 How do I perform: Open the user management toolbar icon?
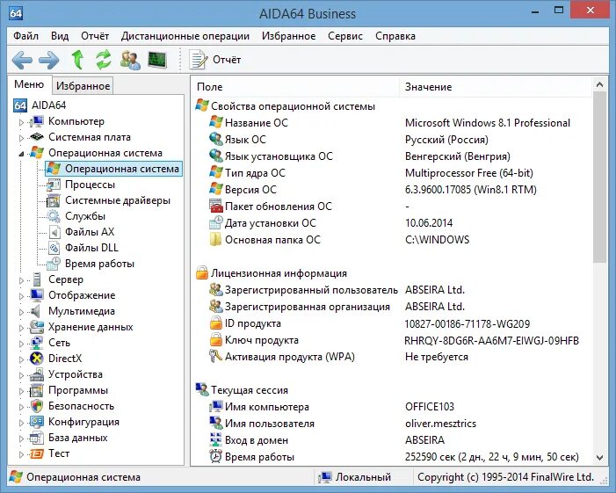[x=130, y=60]
